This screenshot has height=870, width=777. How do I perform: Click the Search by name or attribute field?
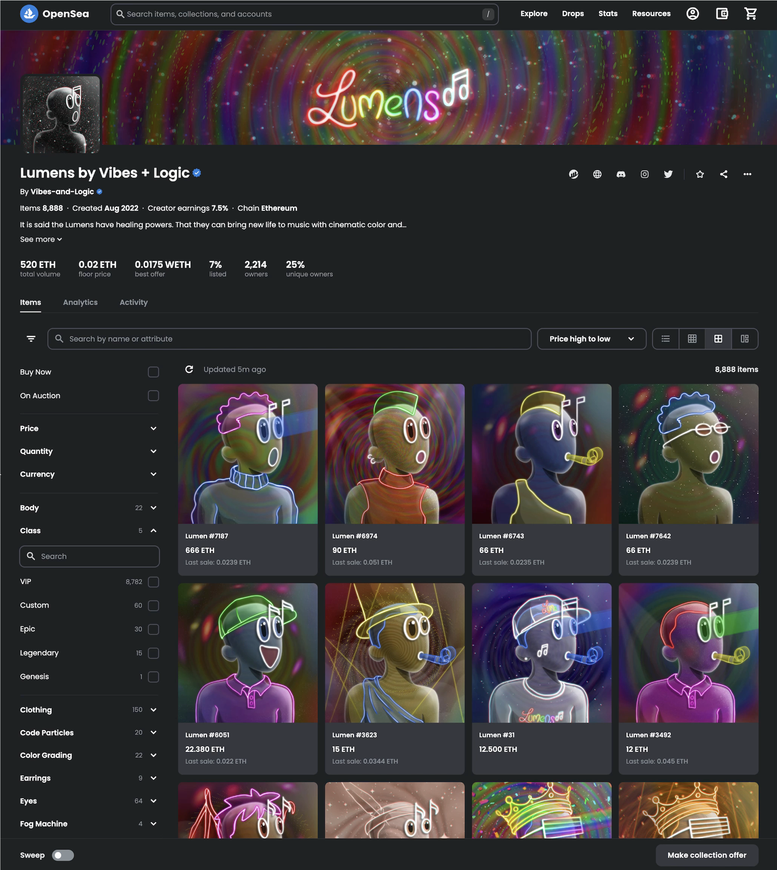289,339
